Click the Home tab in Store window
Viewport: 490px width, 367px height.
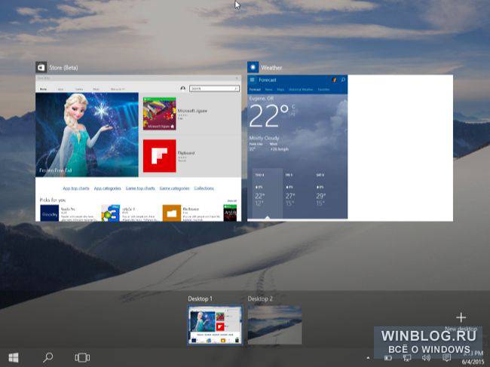pos(43,89)
